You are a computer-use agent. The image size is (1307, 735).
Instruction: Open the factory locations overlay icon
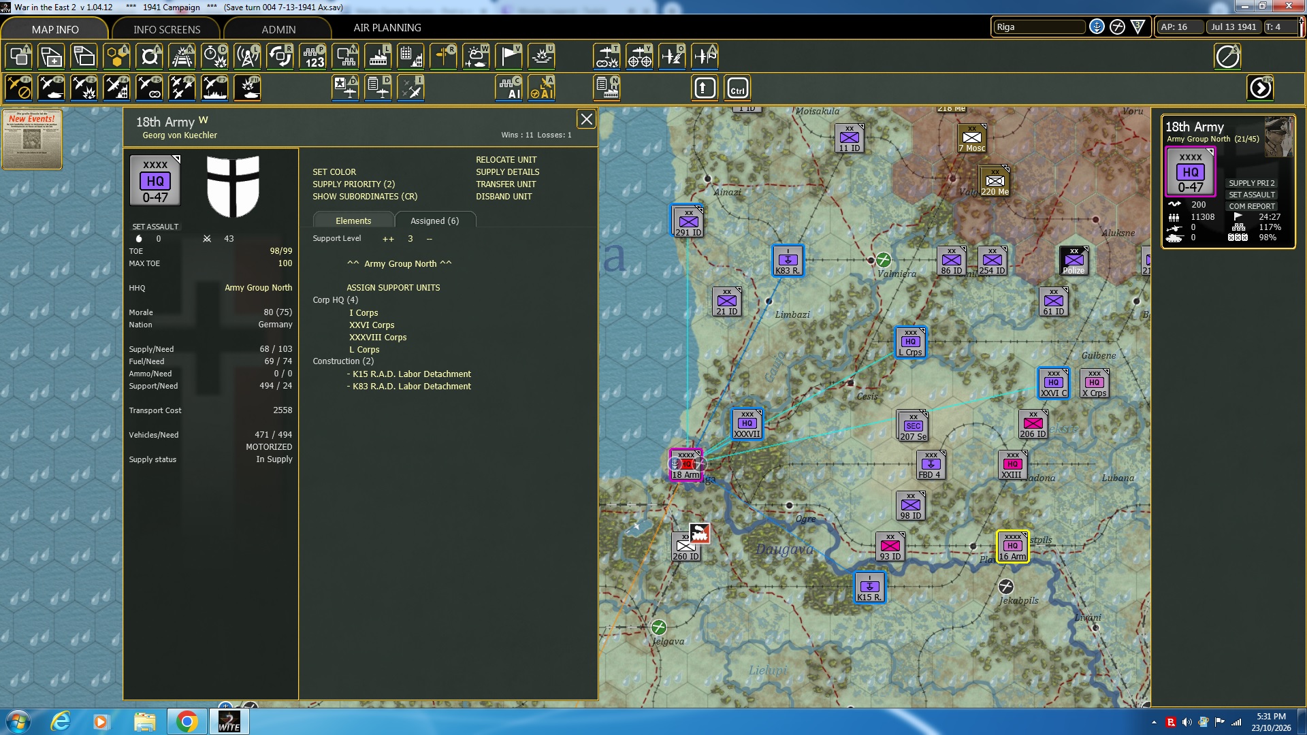tap(378, 56)
